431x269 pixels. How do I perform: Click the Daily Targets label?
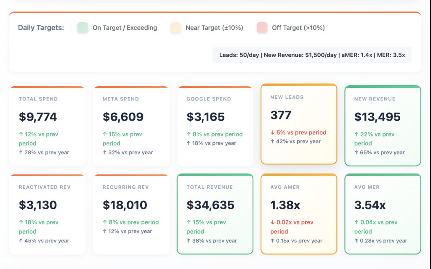(41, 28)
